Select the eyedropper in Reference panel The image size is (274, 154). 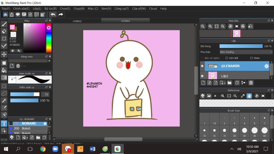click(x=243, y=96)
